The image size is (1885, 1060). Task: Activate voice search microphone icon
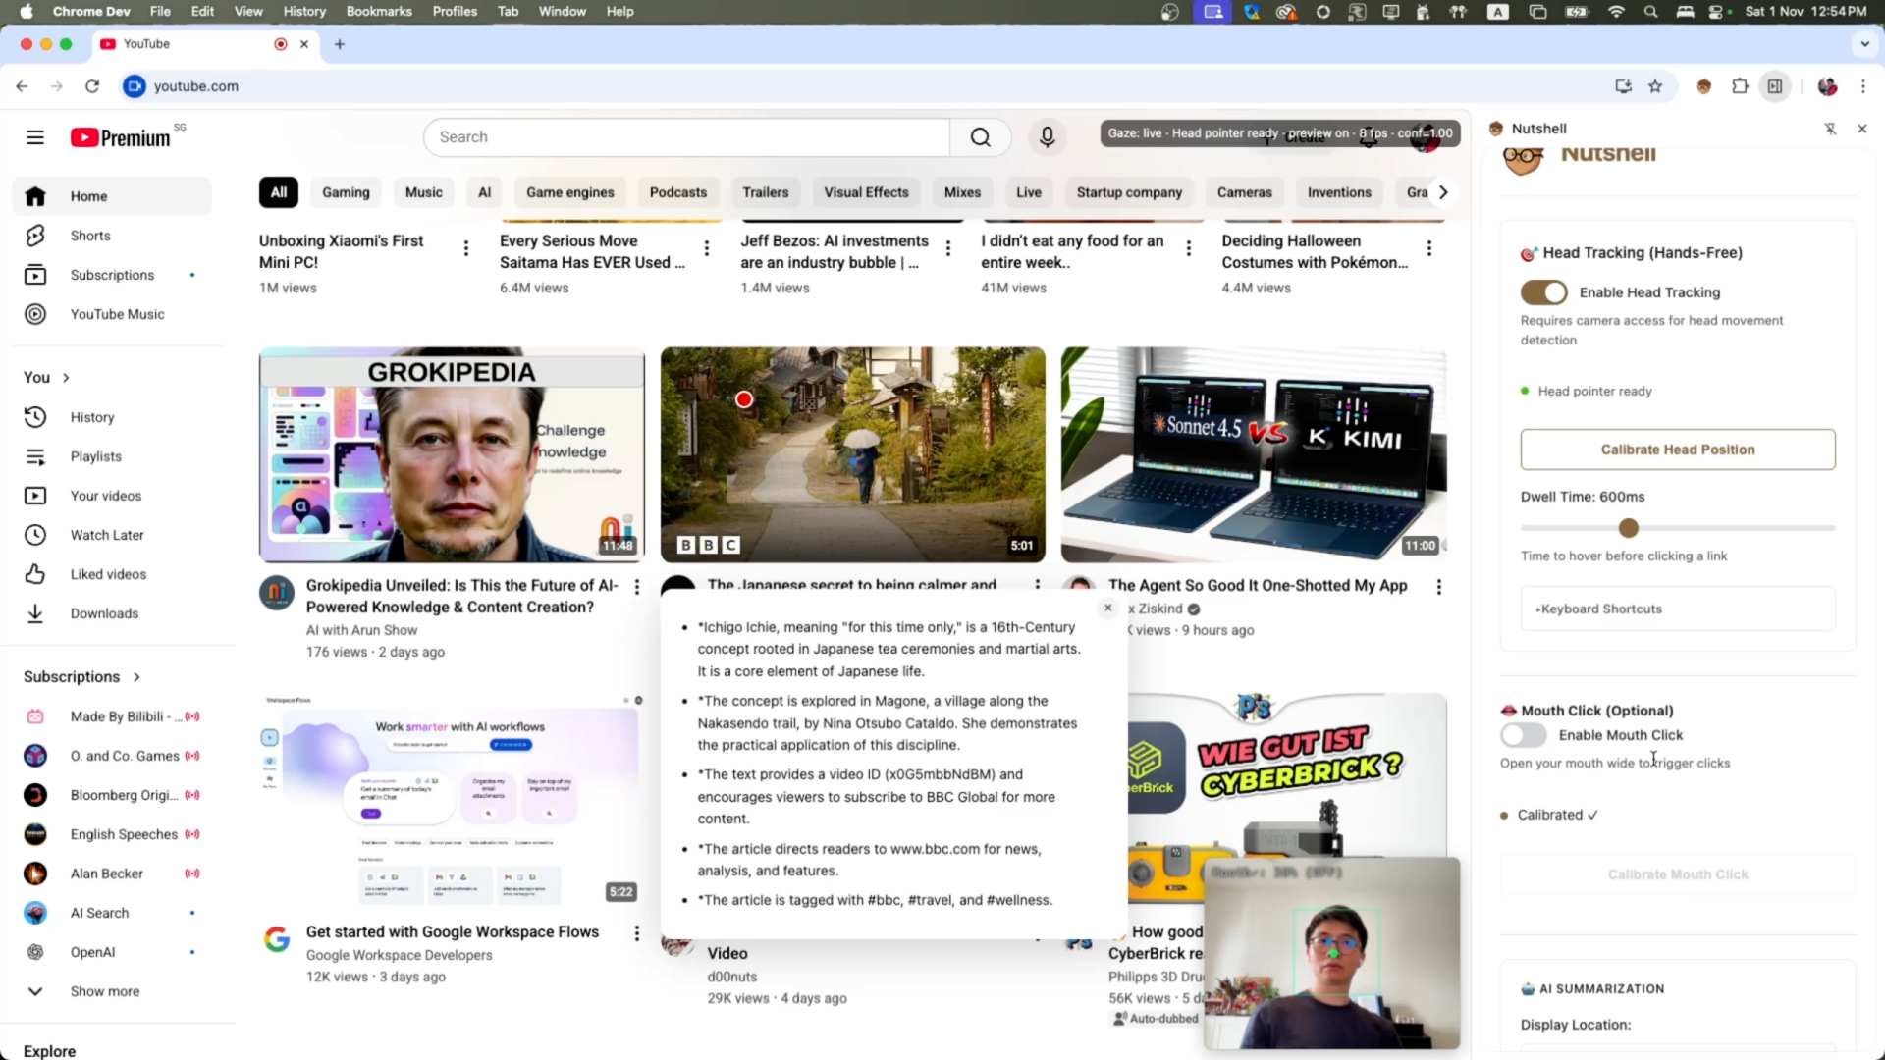(1047, 137)
